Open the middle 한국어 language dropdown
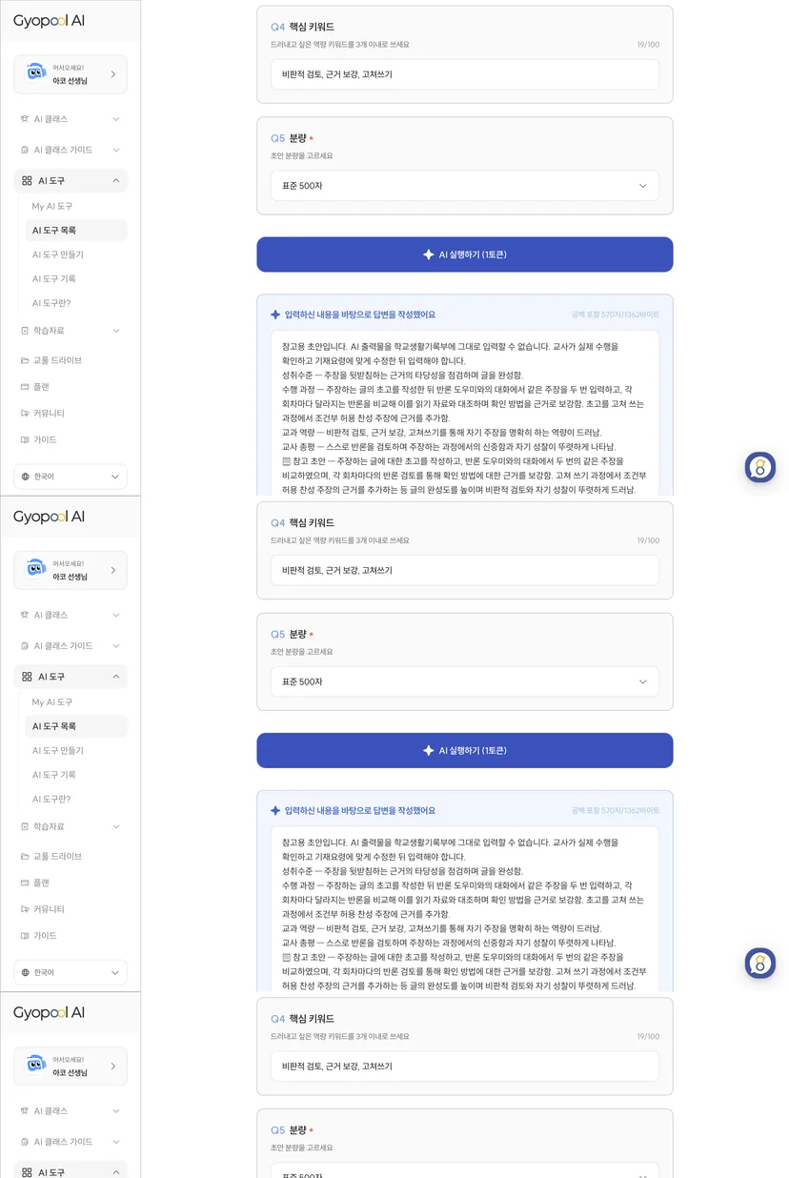The width and height of the screenshot is (789, 1178). coord(71,972)
